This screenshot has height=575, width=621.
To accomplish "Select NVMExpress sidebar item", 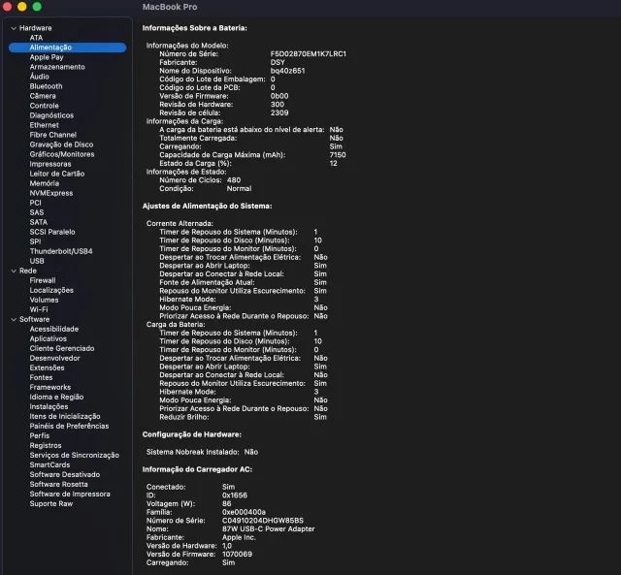I will (x=51, y=193).
